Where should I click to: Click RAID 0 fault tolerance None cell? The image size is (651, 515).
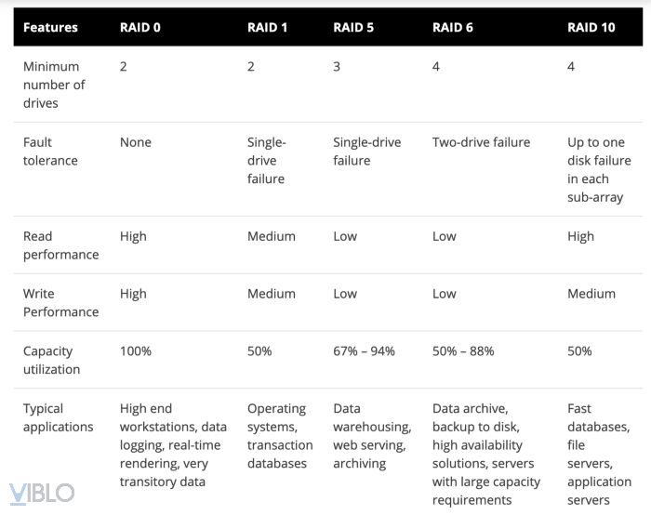[136, 142]
